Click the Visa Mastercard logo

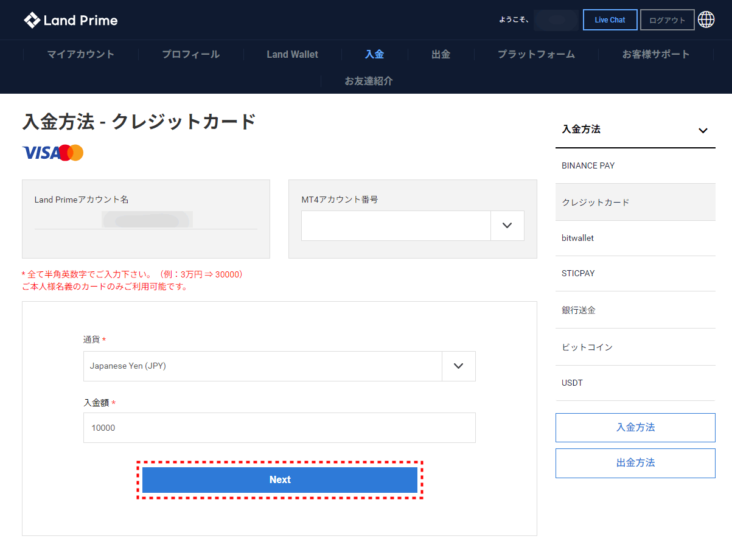point(53,153)
